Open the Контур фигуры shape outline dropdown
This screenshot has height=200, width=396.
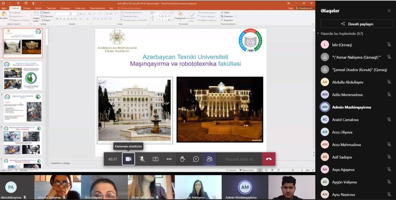[x=207, y=16]
